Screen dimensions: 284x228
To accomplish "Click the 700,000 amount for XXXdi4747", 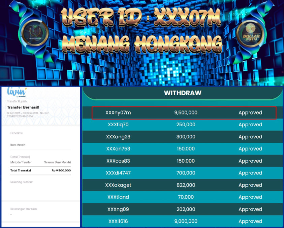I will tap(186, 173).
